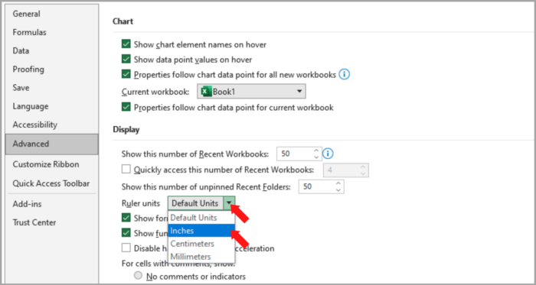
Task: Toggle Show chart element names on hover
Action: [x=126, y=44]
